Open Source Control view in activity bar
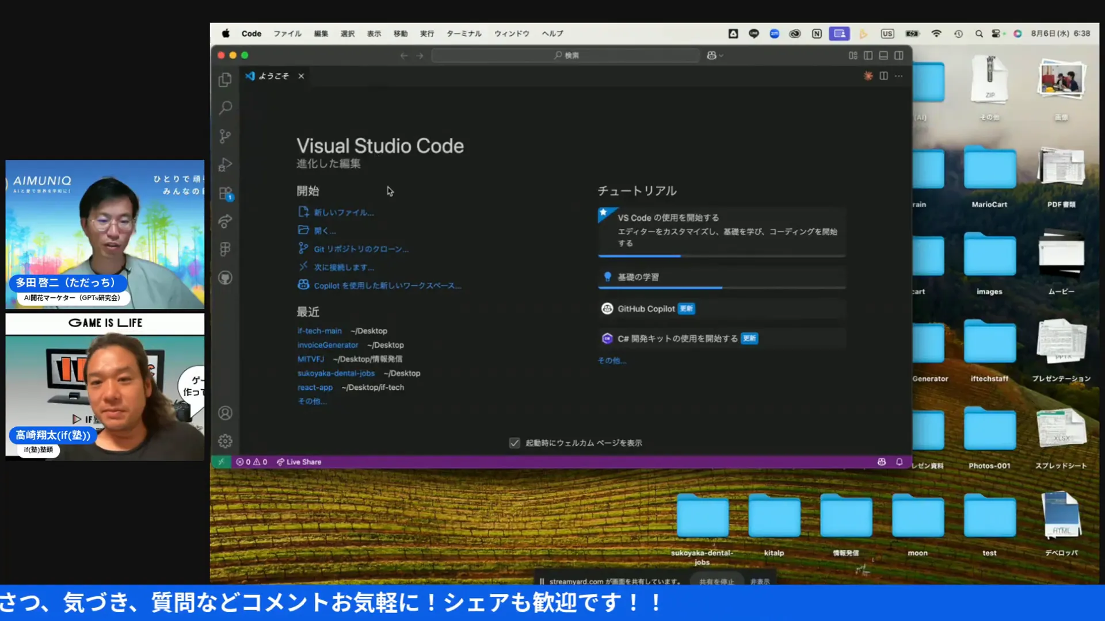 225,136
